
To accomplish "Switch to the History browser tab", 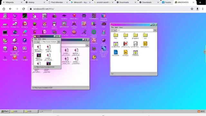I will (x=35, y=2).
